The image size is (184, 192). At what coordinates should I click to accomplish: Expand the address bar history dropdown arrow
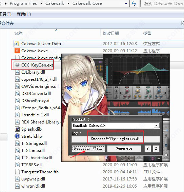pyautogui.click(x=126, y=3)
